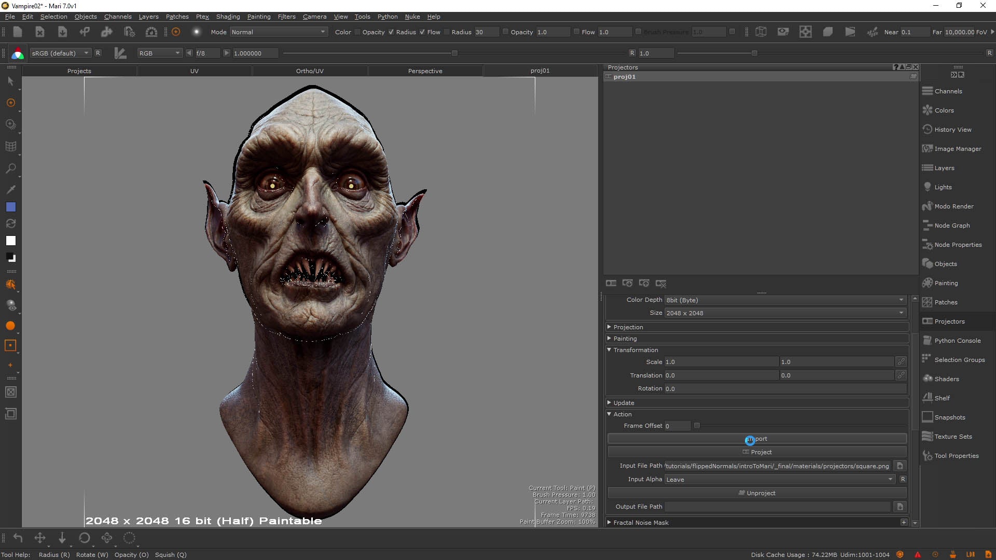Toggle checkbox before Flow 1.0 field
The image size is (996, 560).
(x=576, y=32)
